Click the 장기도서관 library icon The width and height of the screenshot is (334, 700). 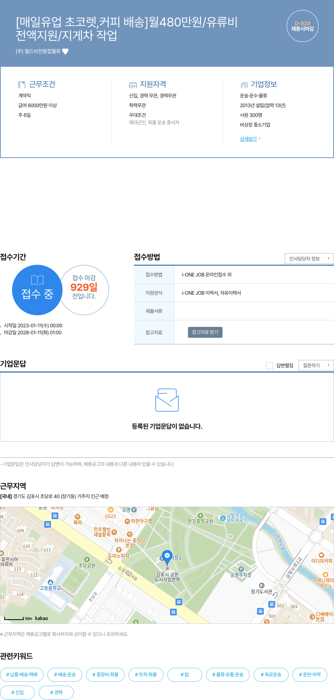pyautogui.click(x=261, y=585)
